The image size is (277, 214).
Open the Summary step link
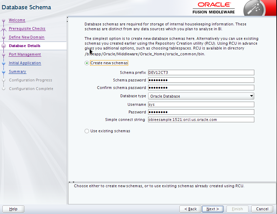[18, 71]
